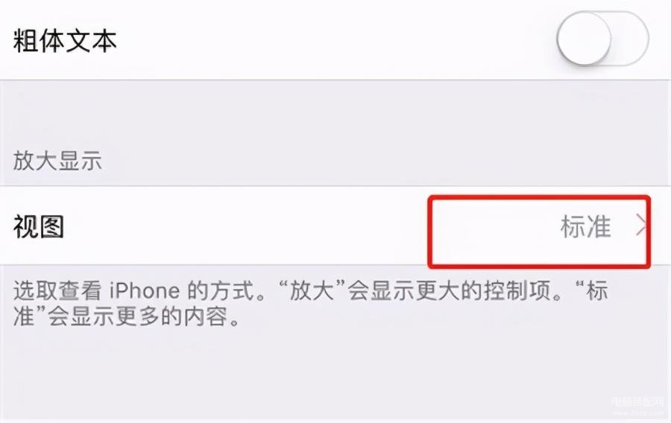The width and height of the screenshot is (671, 423).
Task: Click the watermark website URL text
Action: (x=637, y=413)
